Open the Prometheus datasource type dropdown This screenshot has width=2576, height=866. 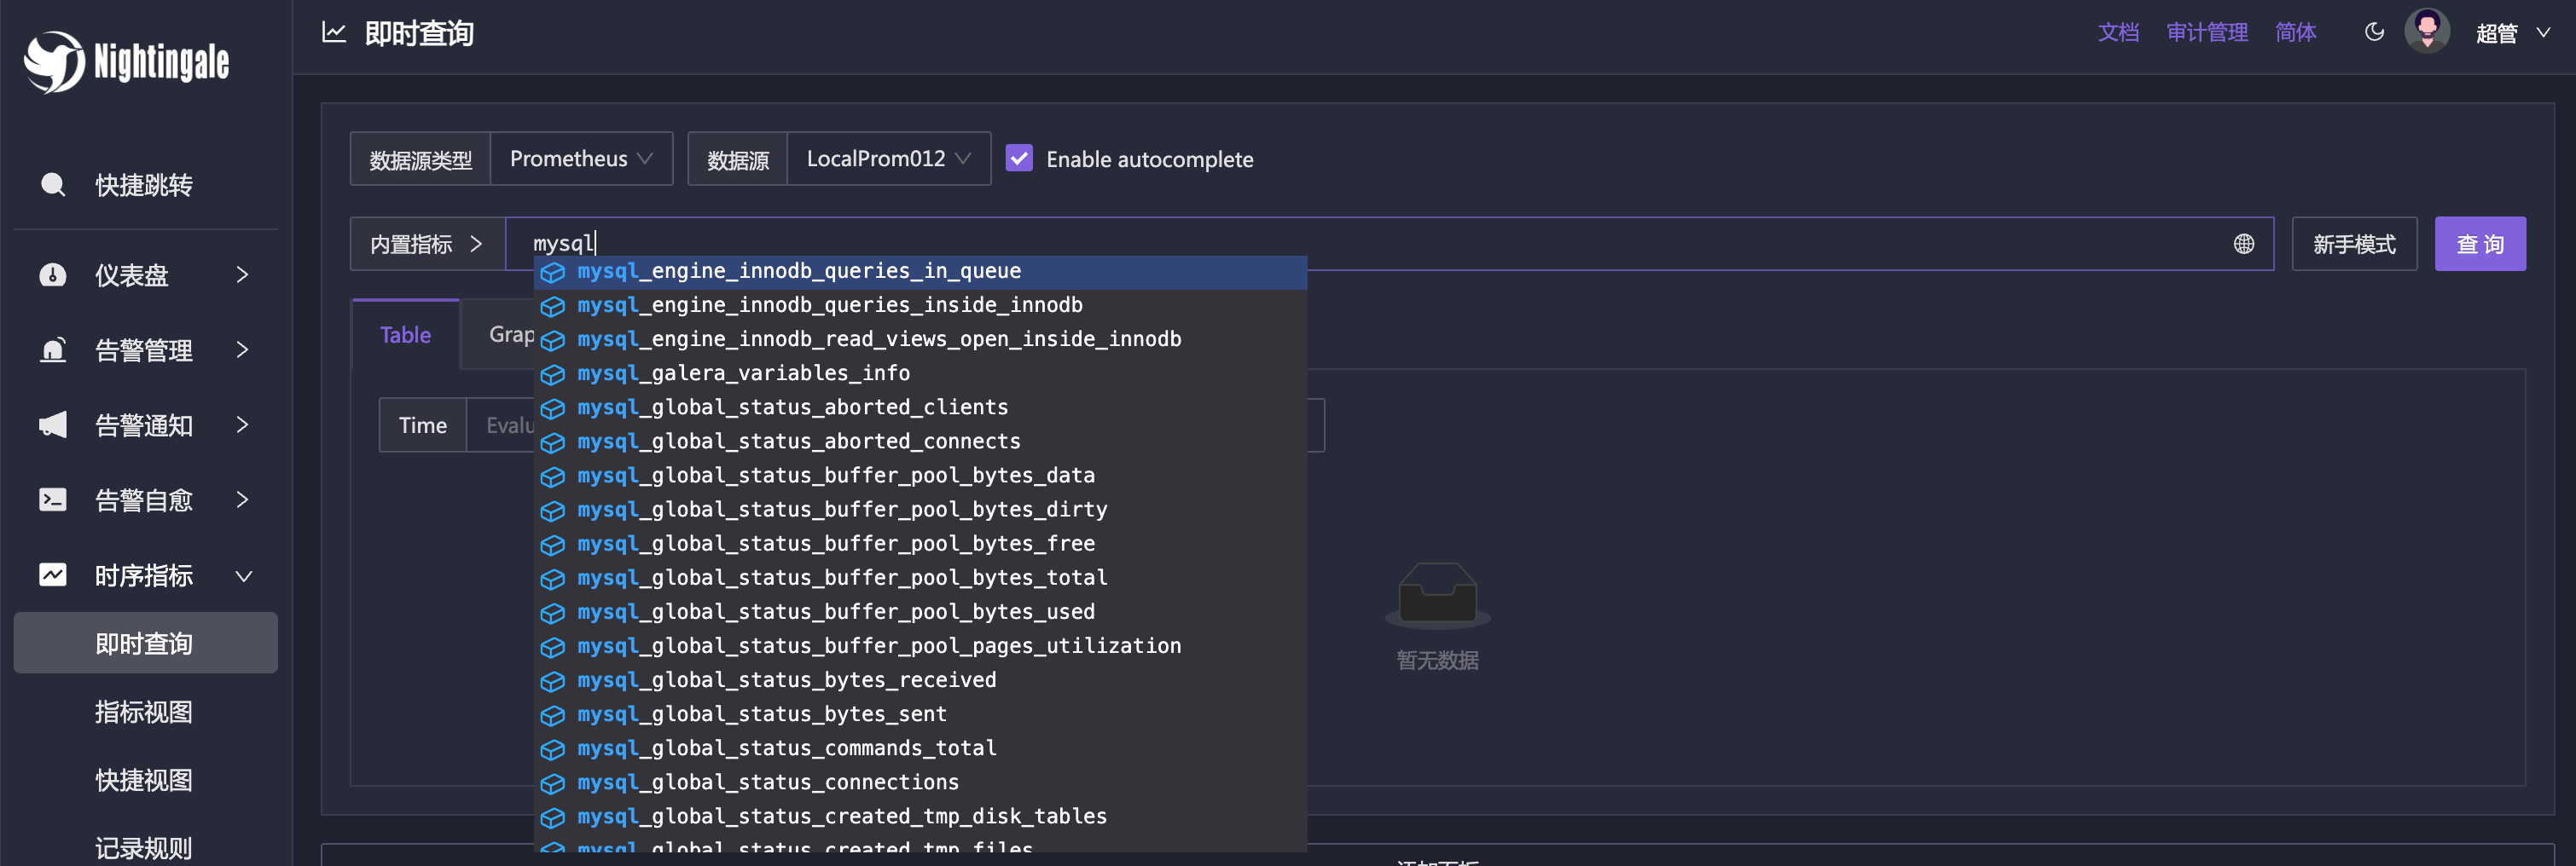[581, 158]
